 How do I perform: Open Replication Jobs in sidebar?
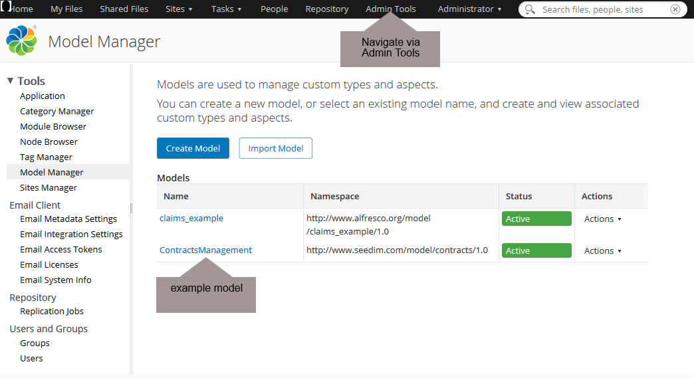pyautogui.click(x=52, y=312)
